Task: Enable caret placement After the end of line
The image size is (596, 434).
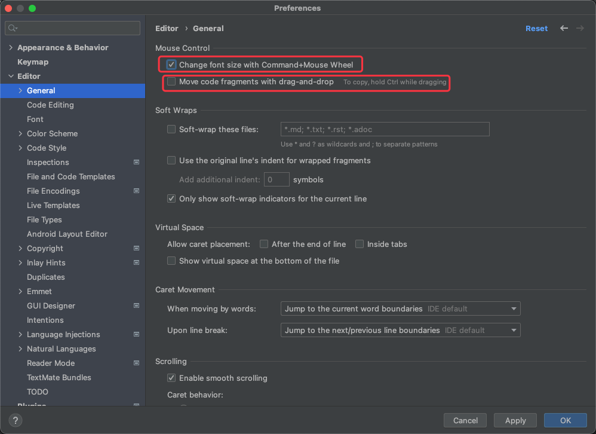Action: [x=264, y=244]
